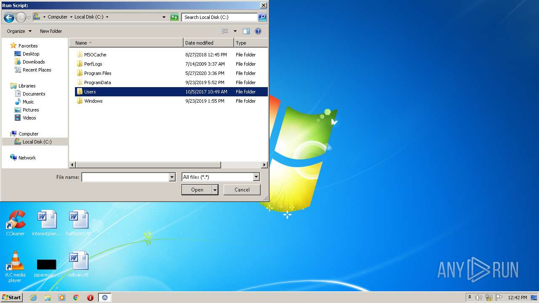
Task: Expand the arrow after Local Disk (C:) breadcrumb
Action: click(107, 17)
